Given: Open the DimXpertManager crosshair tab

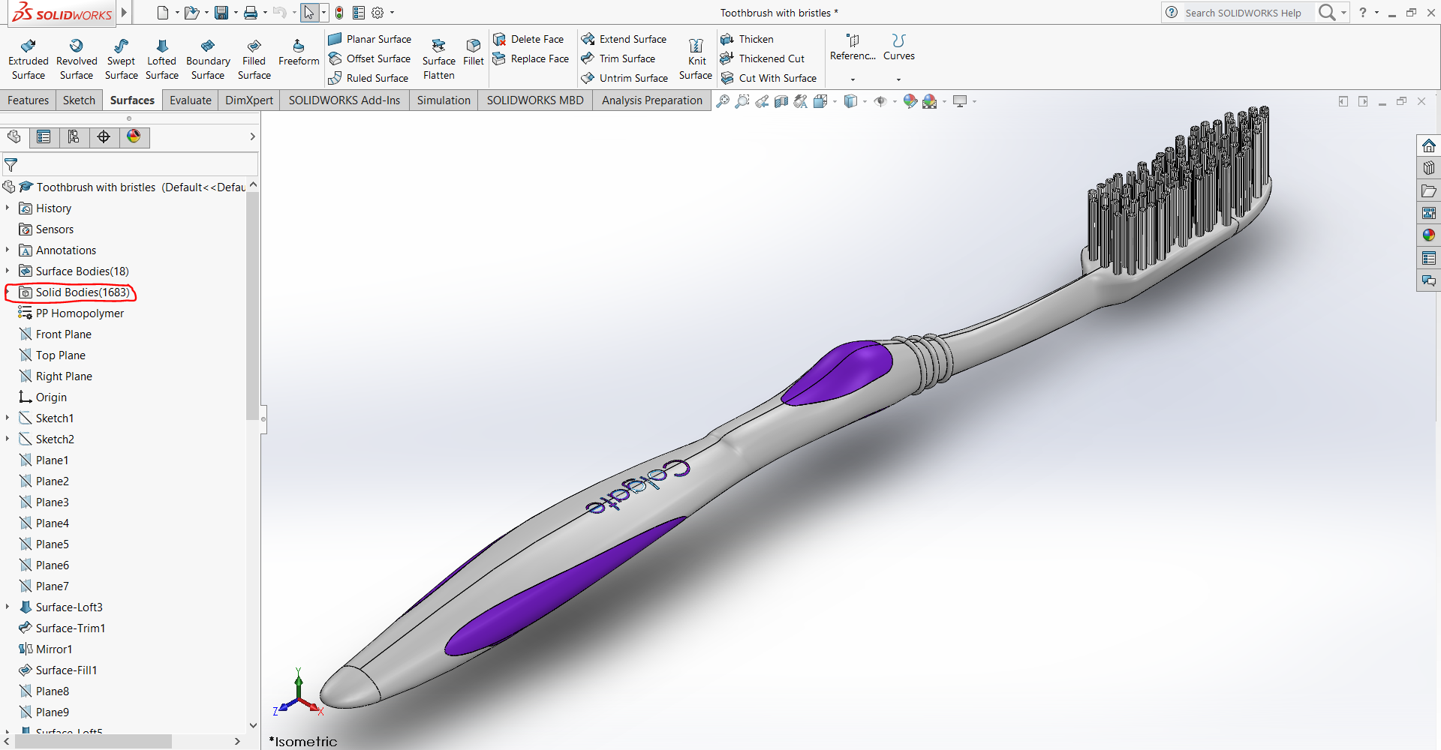Looking at the screenshot, I should point(104,136).
